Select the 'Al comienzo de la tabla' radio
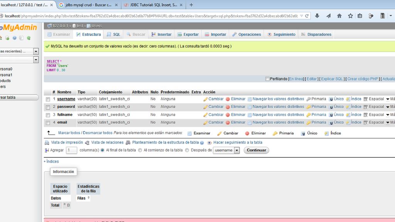395x222 pixels. [140, 150]
